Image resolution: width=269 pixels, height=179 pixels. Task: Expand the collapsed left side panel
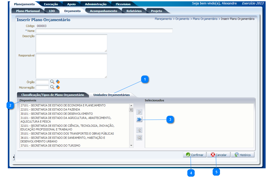point(14,157)
